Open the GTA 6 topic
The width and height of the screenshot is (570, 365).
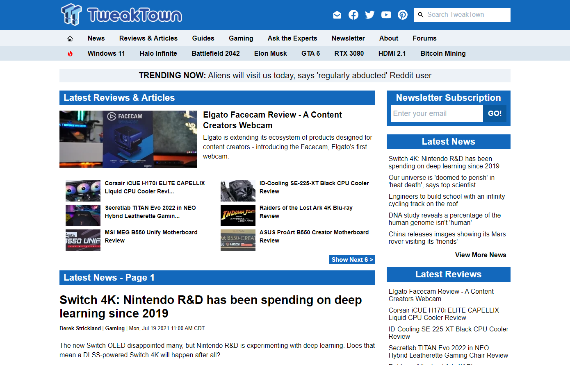pos(310,53)
